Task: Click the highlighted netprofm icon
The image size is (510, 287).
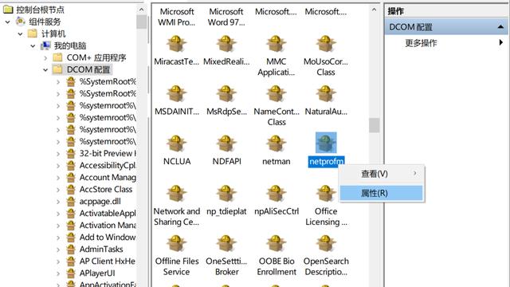Action: [x=326, y=143]
